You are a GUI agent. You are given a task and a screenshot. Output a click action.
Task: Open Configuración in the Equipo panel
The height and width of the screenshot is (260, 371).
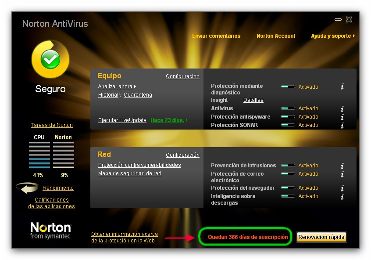[182, 76]
